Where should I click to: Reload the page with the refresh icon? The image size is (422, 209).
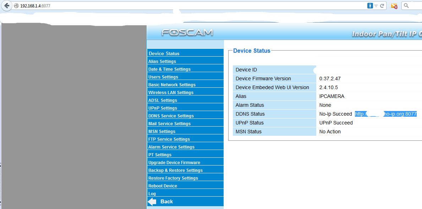pyautogui.click(x=382, y=6)
